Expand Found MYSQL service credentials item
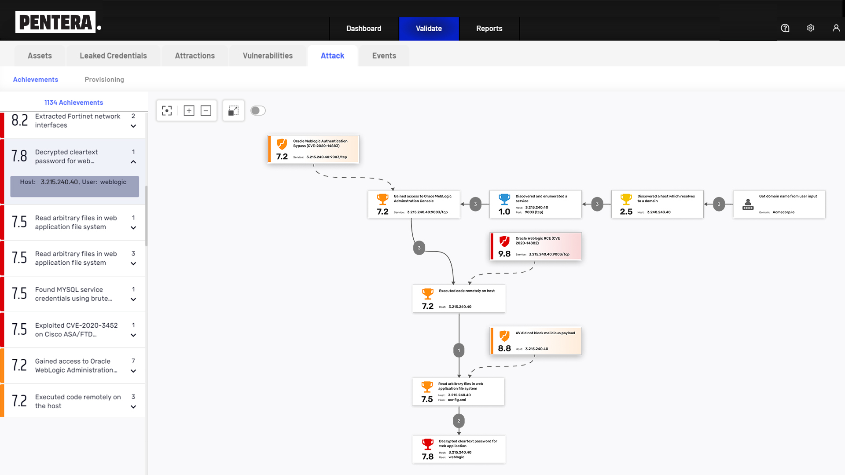Screen dimensions: 845x475 pyautogui.click(x=133, y=300)
